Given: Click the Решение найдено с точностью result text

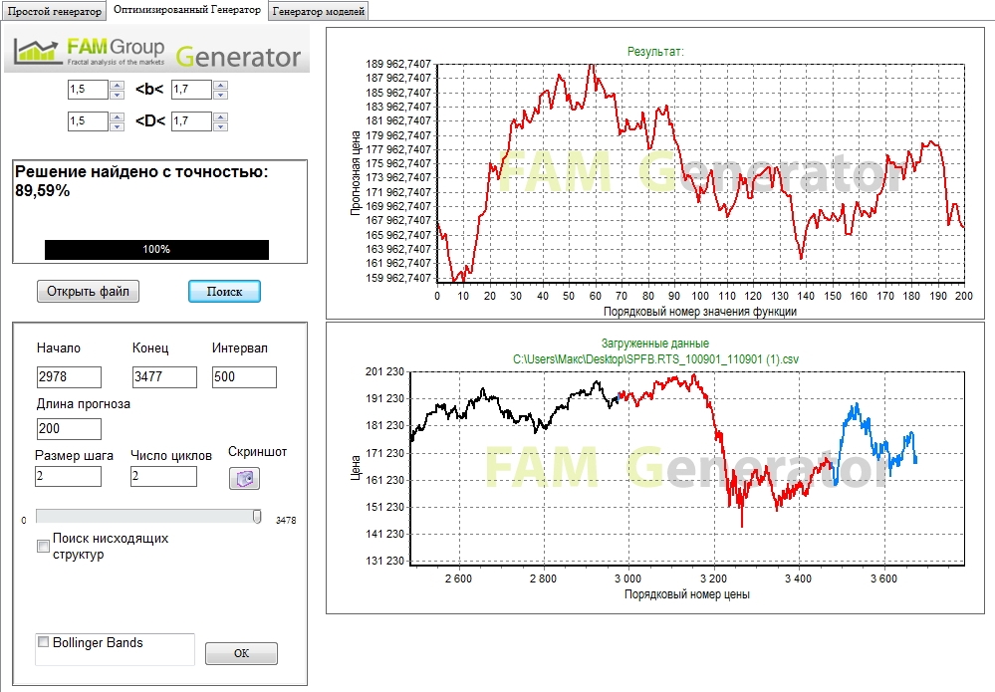Looking at the screenshot, I should (x=141, y=181).
